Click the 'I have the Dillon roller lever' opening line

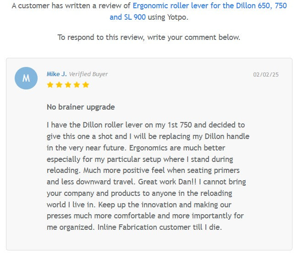pos(110,125)
